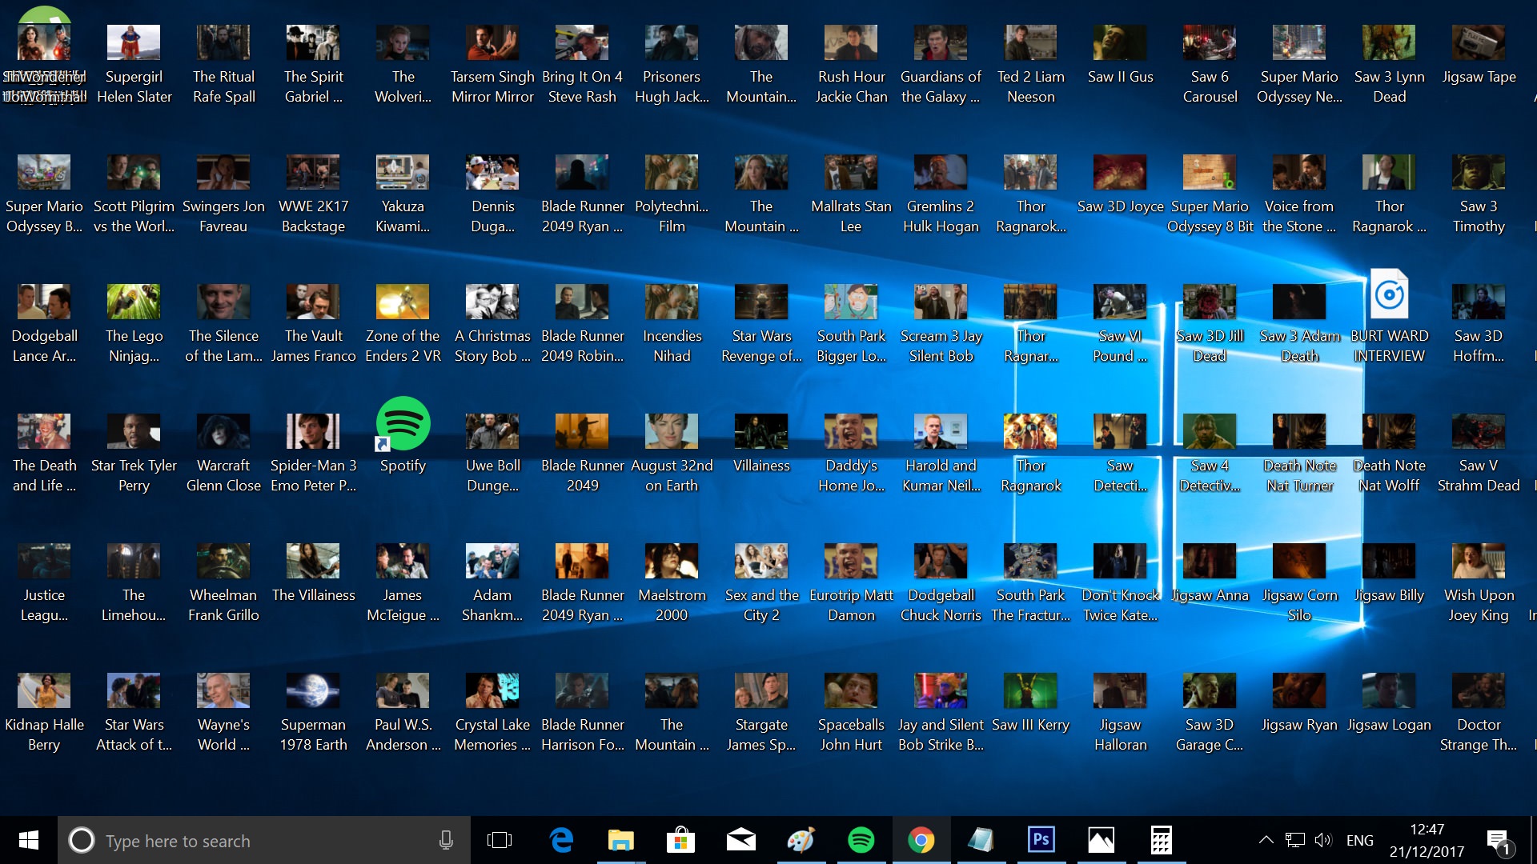
Task: Select the Saw 3D Joyce file
Action: tap(1120, 186)
